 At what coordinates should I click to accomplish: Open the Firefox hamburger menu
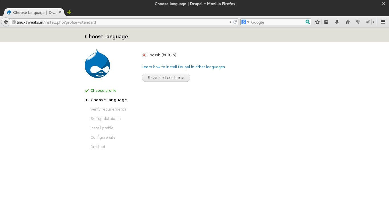pyautogui.click(x=383, y=22)
